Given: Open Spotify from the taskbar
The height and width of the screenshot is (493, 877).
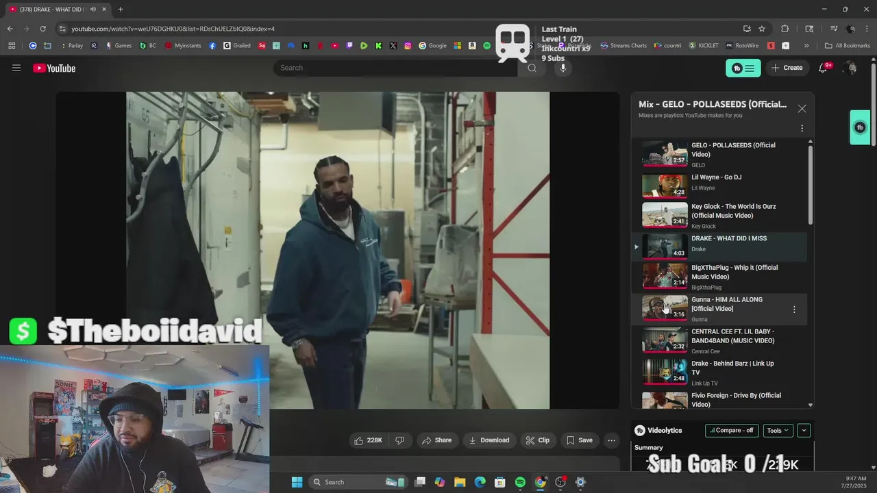Looking at the screenshot, I should pos(520,482).
